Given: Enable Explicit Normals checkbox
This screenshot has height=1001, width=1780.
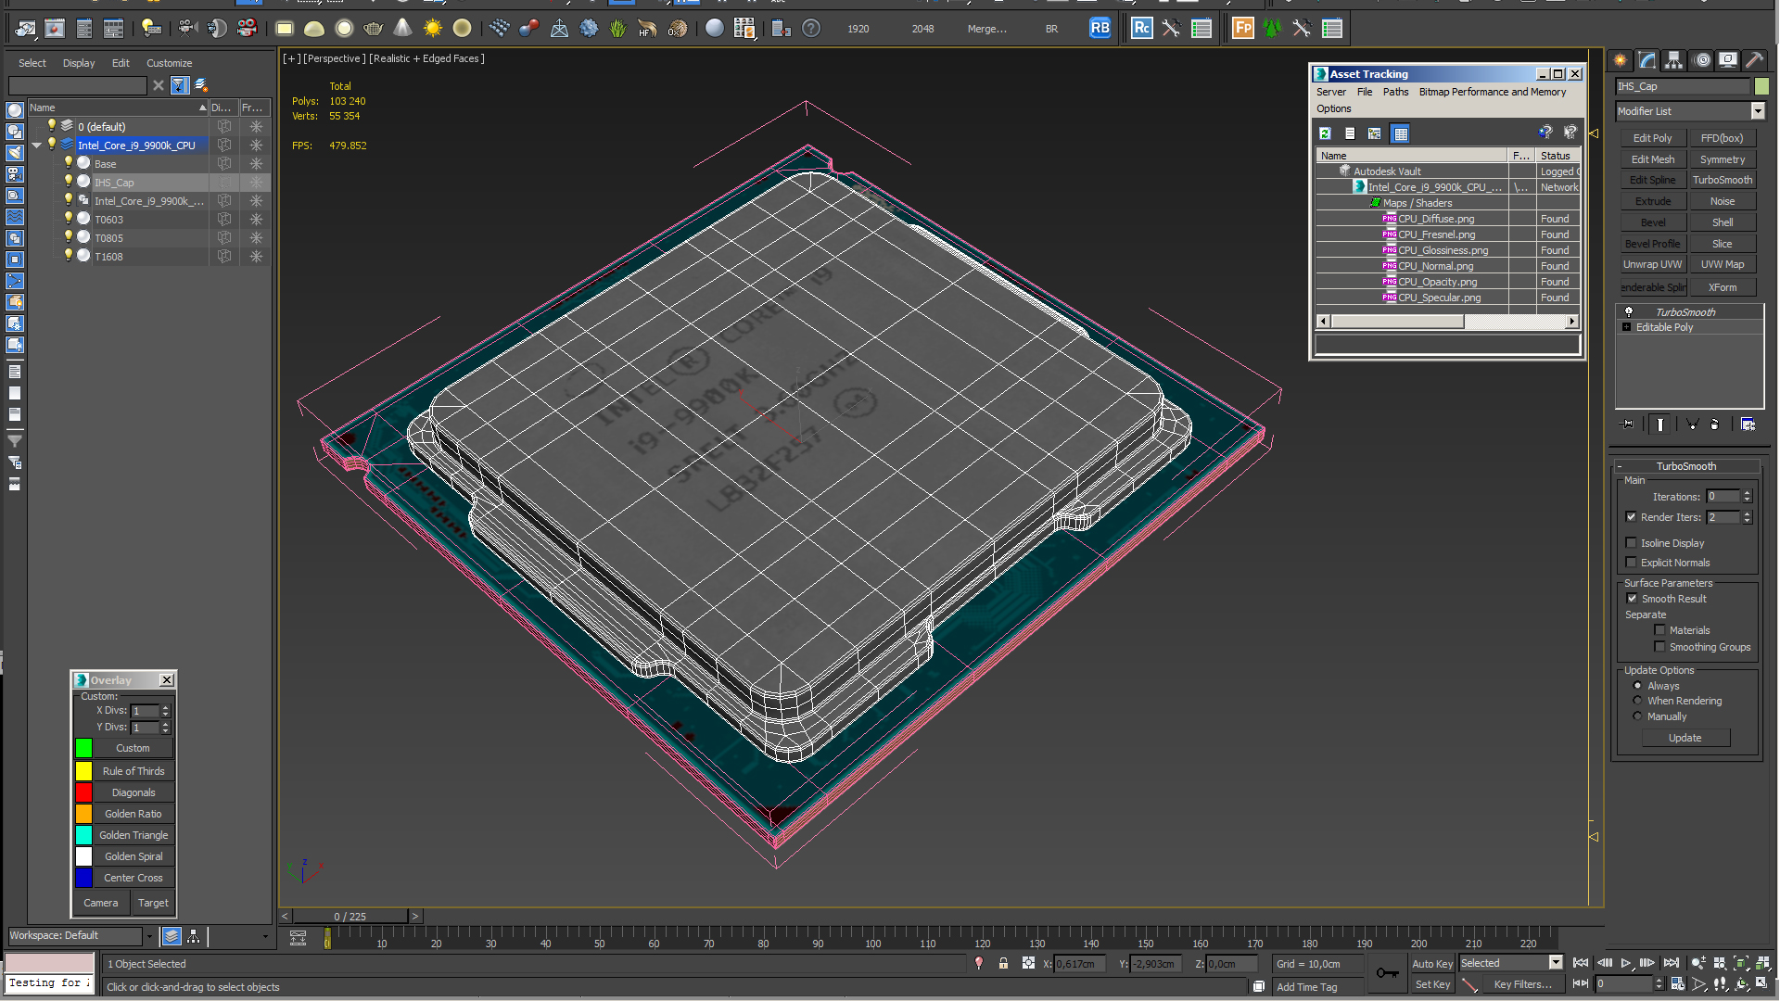Looking at the screenshot, I should click(1631, 563).
